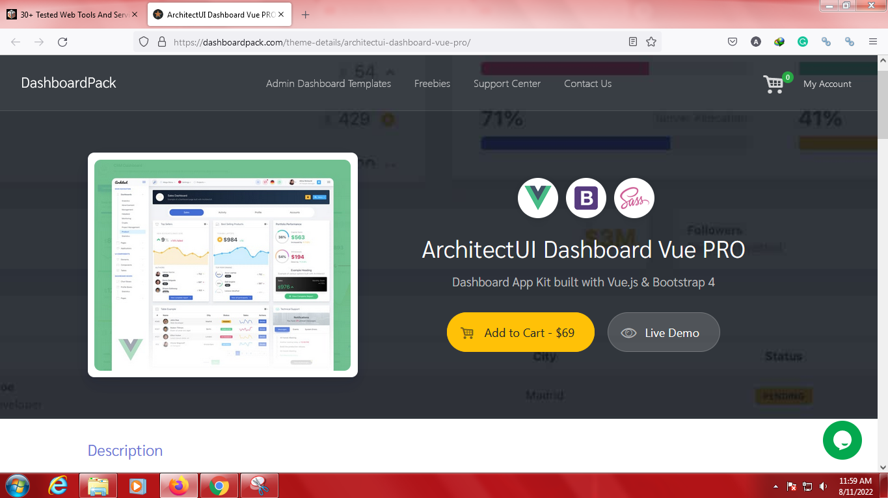This screenshot has width=888, height=498.
Task: View site security padlock details
Action: (x=162, y=42)
